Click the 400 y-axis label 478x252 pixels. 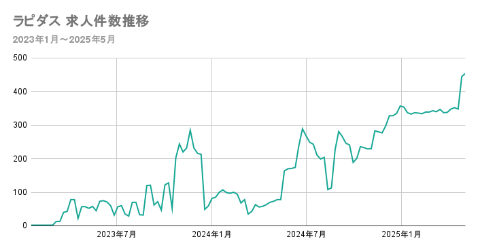[x=20, y=92]
